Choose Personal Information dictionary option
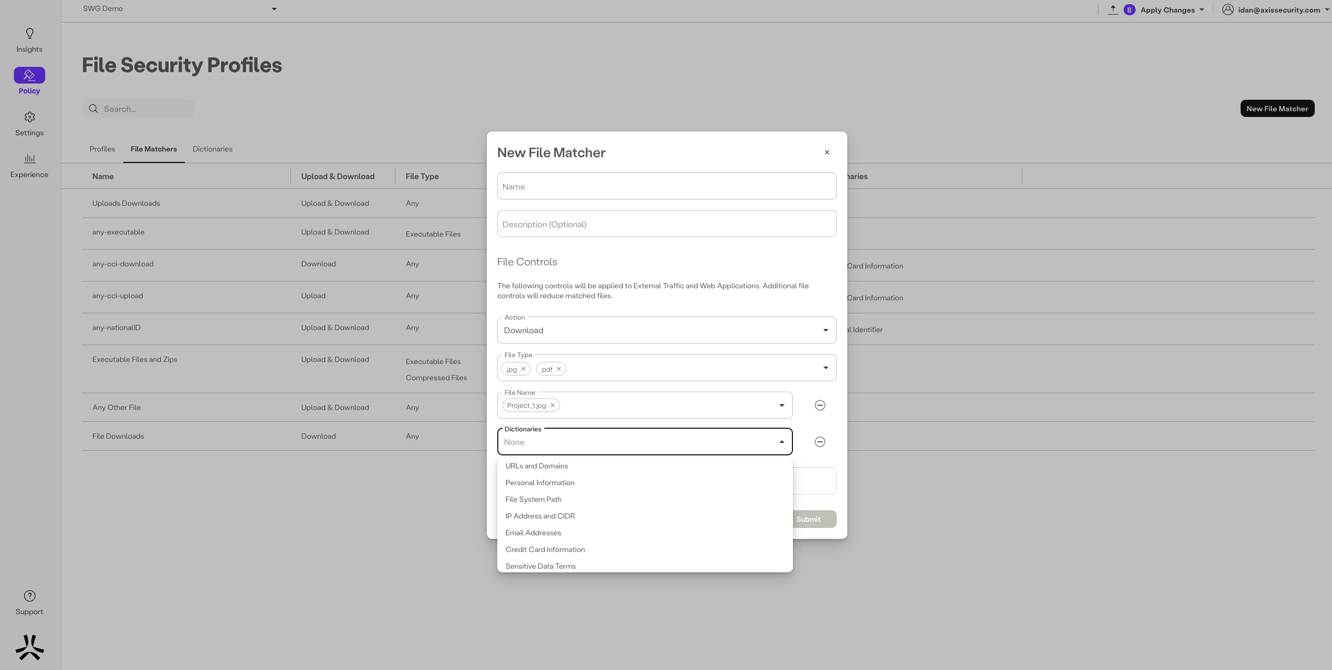Screen dimensions: 1332x670 540,483
